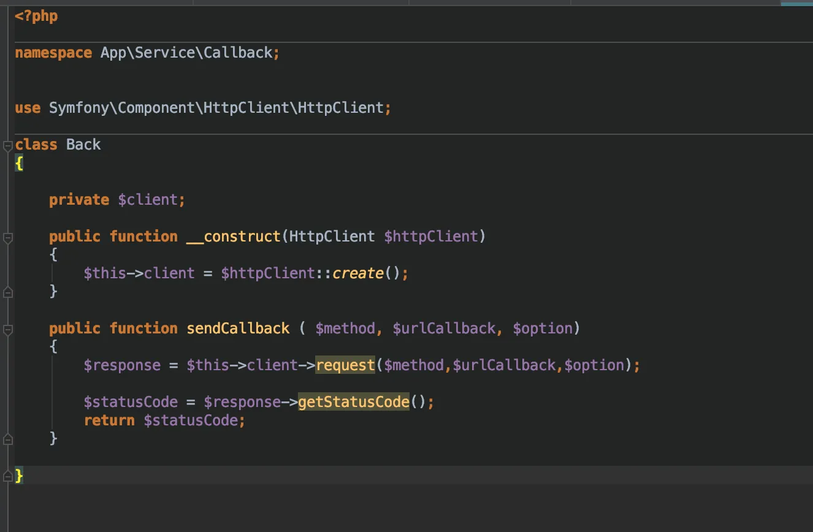Click the use keyword
The height and width of the screenshot is (532, 813).
28,108
